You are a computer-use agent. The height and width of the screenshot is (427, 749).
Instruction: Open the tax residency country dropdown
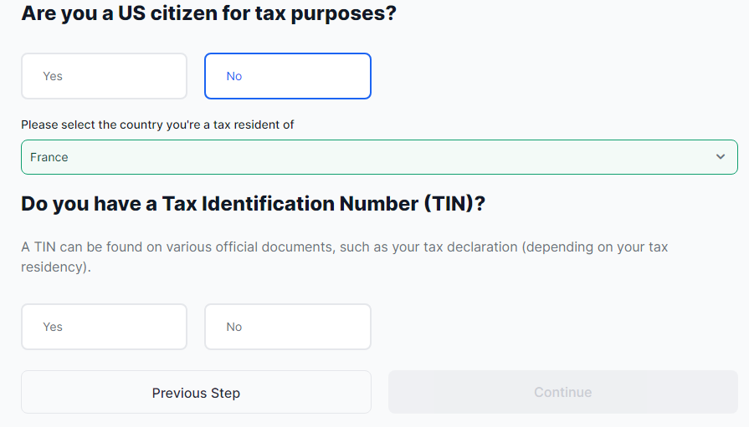(378, 157)
